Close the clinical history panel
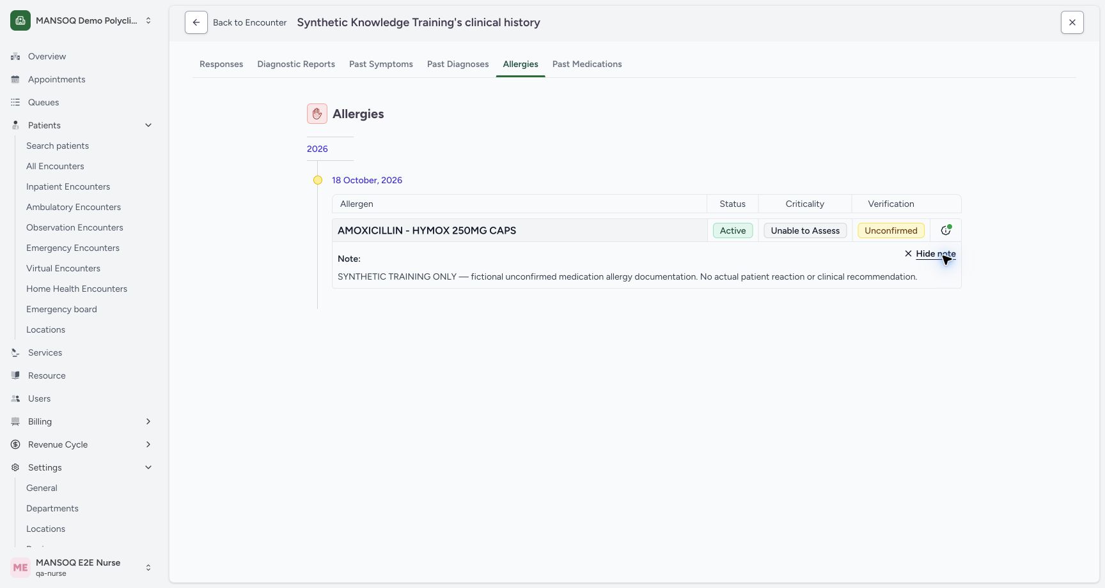Viewport: 1105px width, 588px height. [x=1072, y=22]
